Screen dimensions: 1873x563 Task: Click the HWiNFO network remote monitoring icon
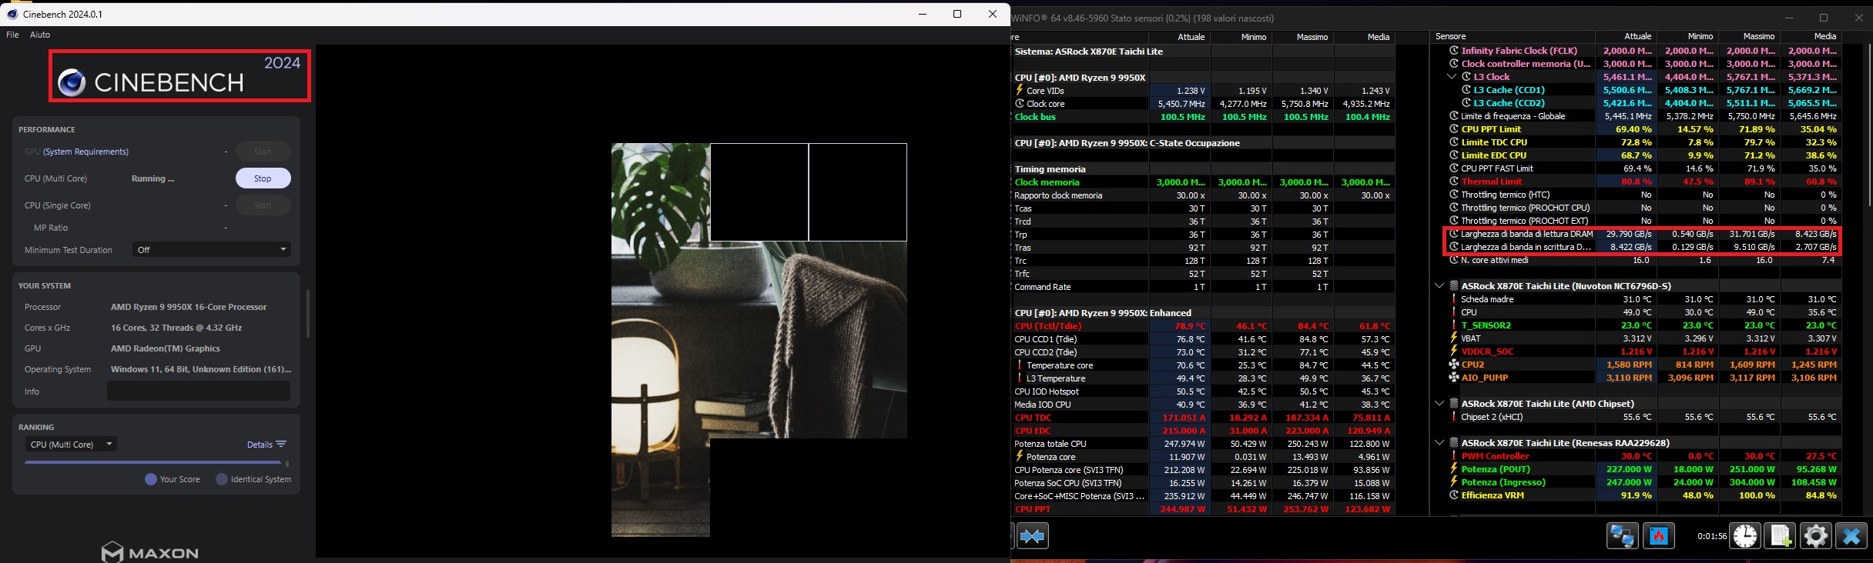coord(1622,535)
